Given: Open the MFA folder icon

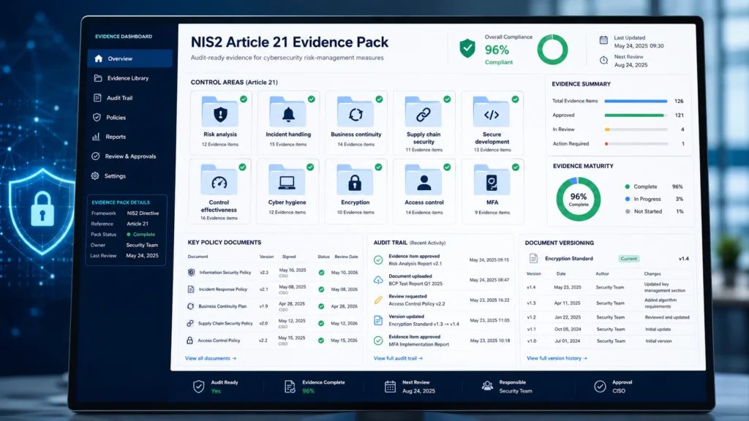Looking at the screenshot, I should point(492,180).
